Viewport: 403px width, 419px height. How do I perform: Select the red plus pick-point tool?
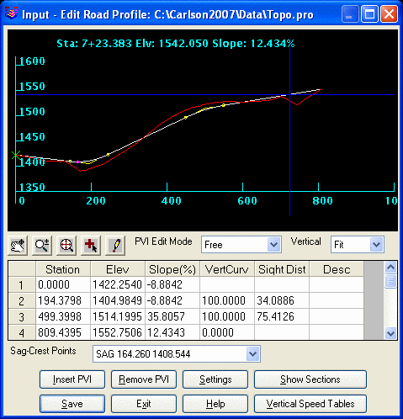pos(91,246)
